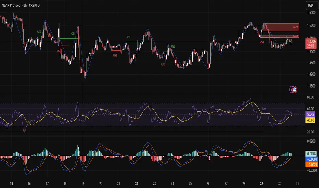Image resolution: width=319 pixels, height=188 pixels.
Task: Click the RSI value label 50.43
Action: 310,114
